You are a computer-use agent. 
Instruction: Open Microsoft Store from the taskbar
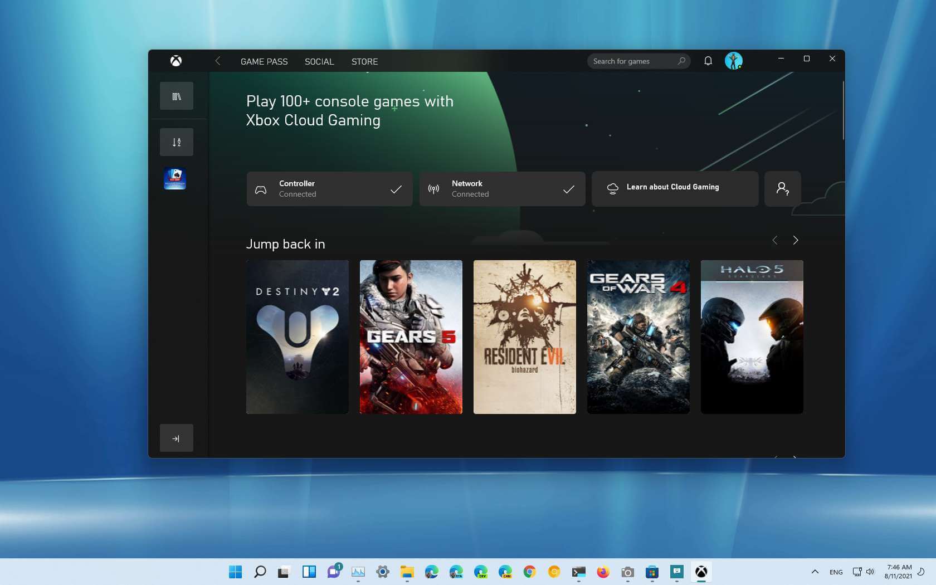pos(651,572)
